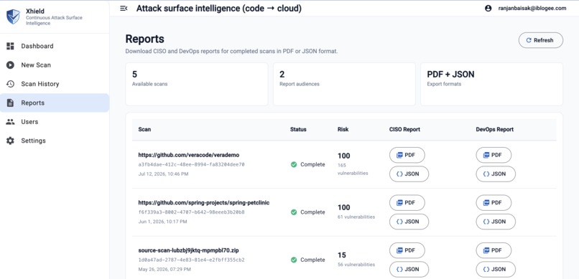Click the date Jun 1, 2026, 10:17 PM

162,222
